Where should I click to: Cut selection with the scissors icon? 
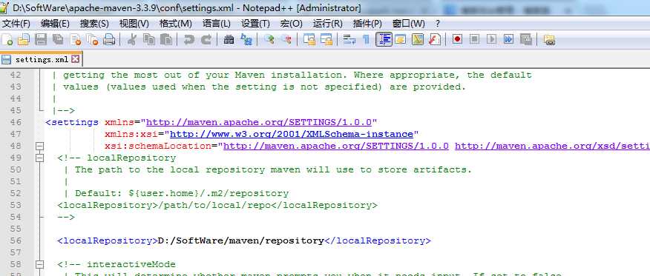pyautogui.click(x=132, y=40)
